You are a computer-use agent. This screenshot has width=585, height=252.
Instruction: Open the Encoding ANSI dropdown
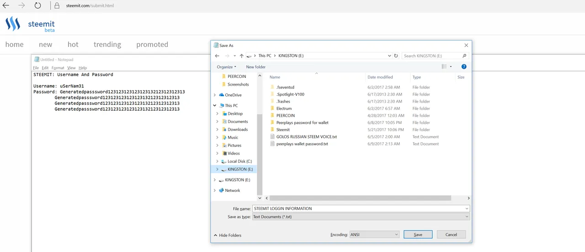pyautogui.click(x=374, y=235)
